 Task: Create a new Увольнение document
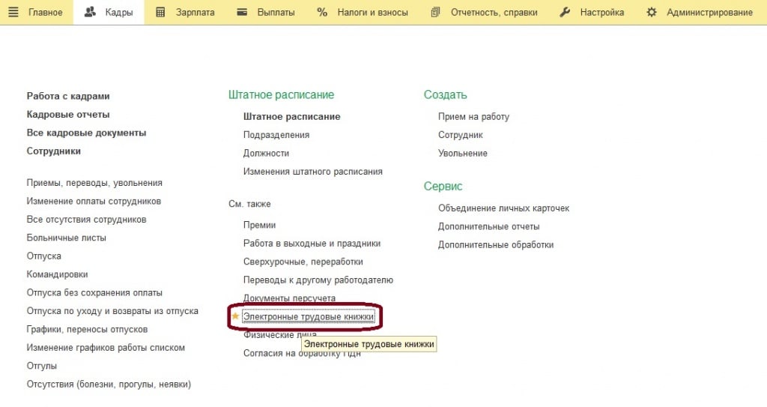462,153
